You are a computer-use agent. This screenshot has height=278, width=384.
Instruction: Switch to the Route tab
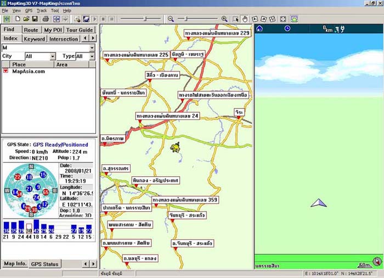[31, 30]
